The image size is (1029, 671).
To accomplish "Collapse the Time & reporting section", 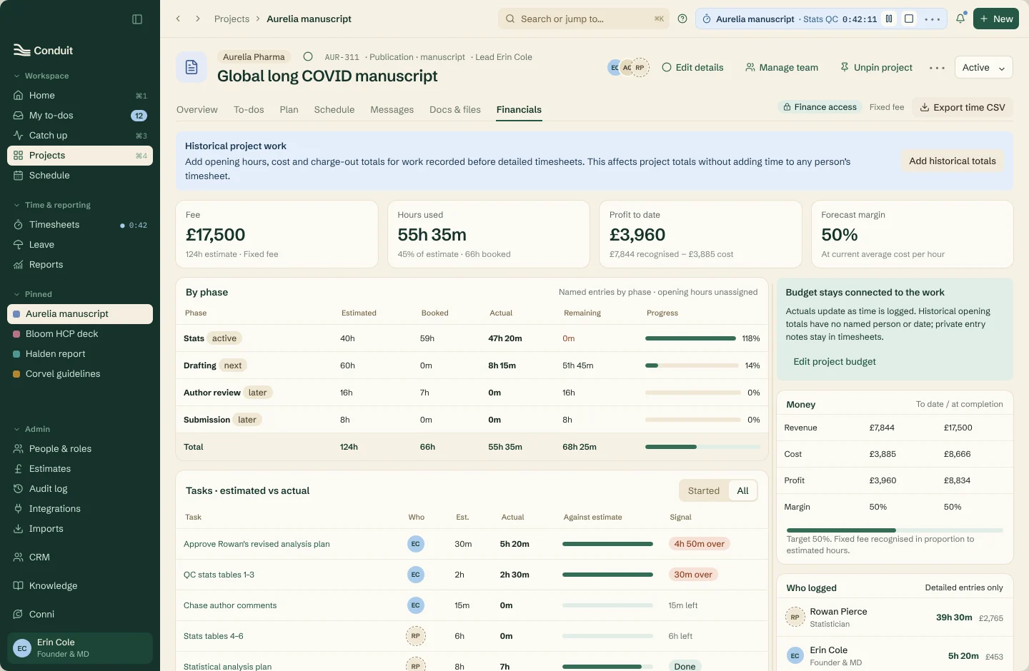I will pos(52,205).
